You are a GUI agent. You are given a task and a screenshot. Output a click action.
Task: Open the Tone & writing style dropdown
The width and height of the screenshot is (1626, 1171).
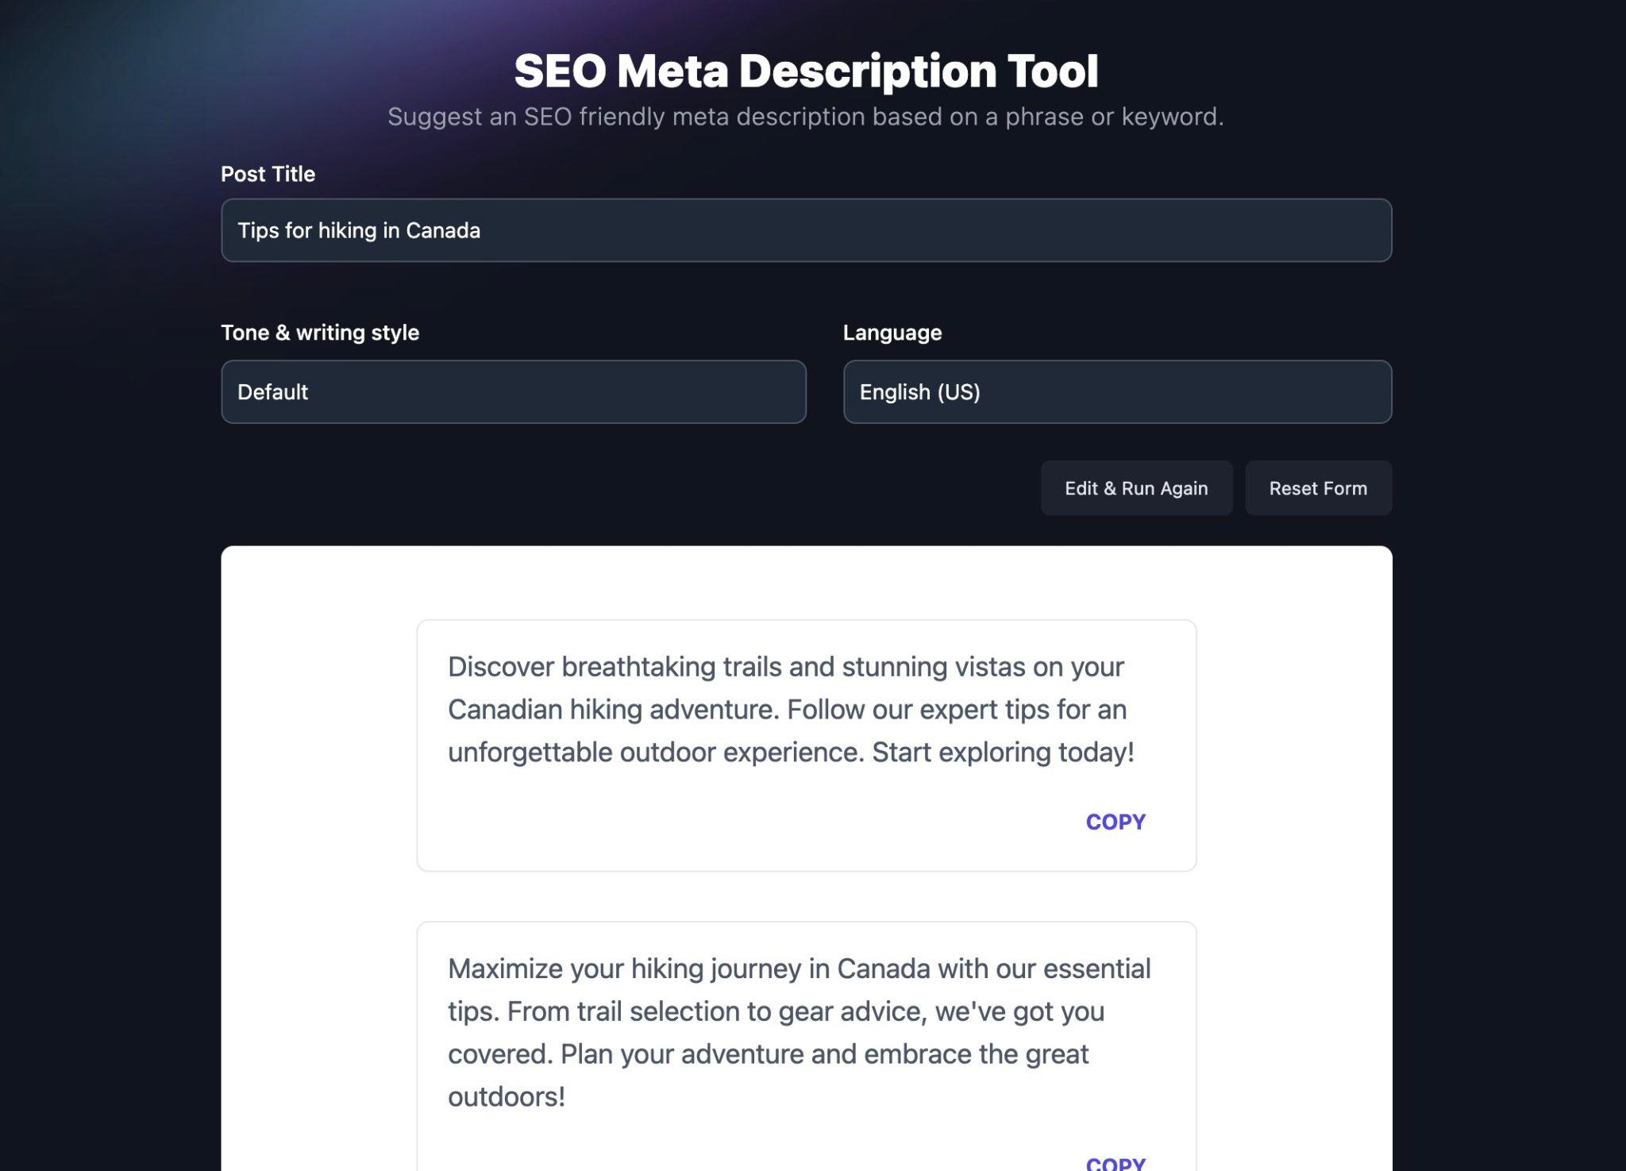pos(514,391)
